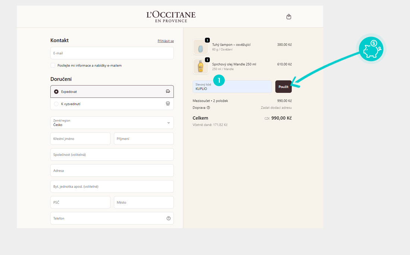Click the almond shower oil thumbnail
410x255 pixels.
point(201,66)
